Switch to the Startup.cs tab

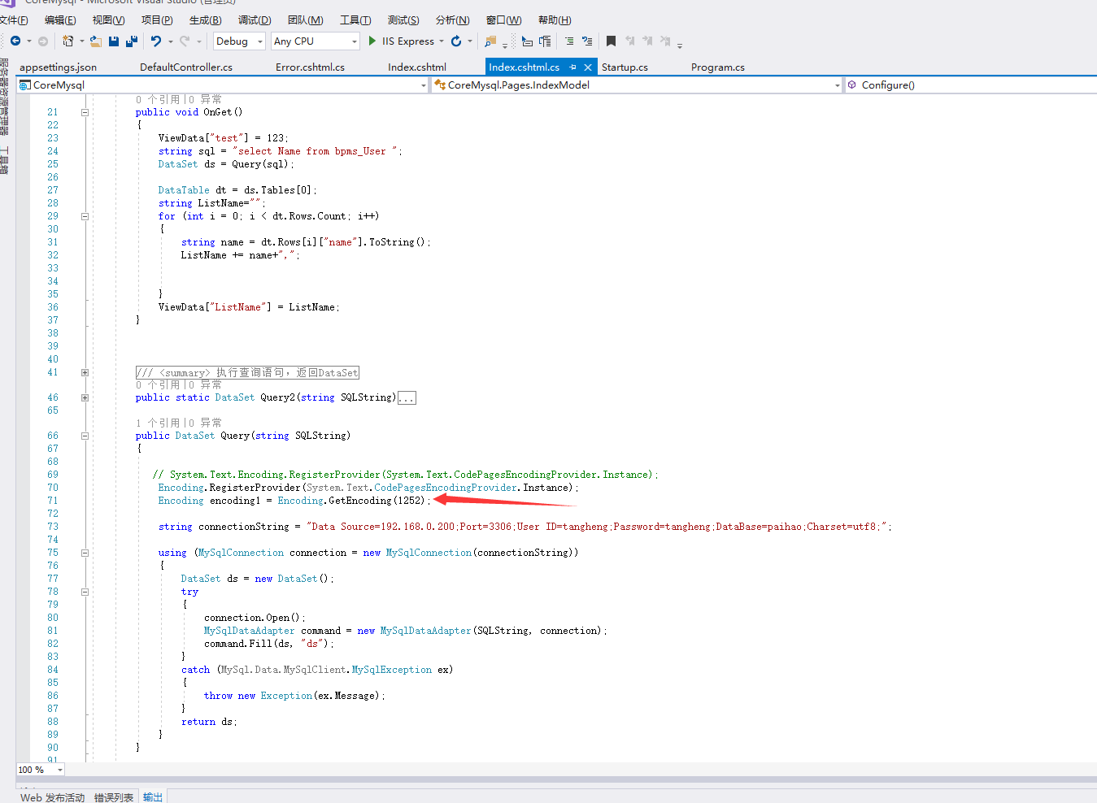(x=625, y=67)
